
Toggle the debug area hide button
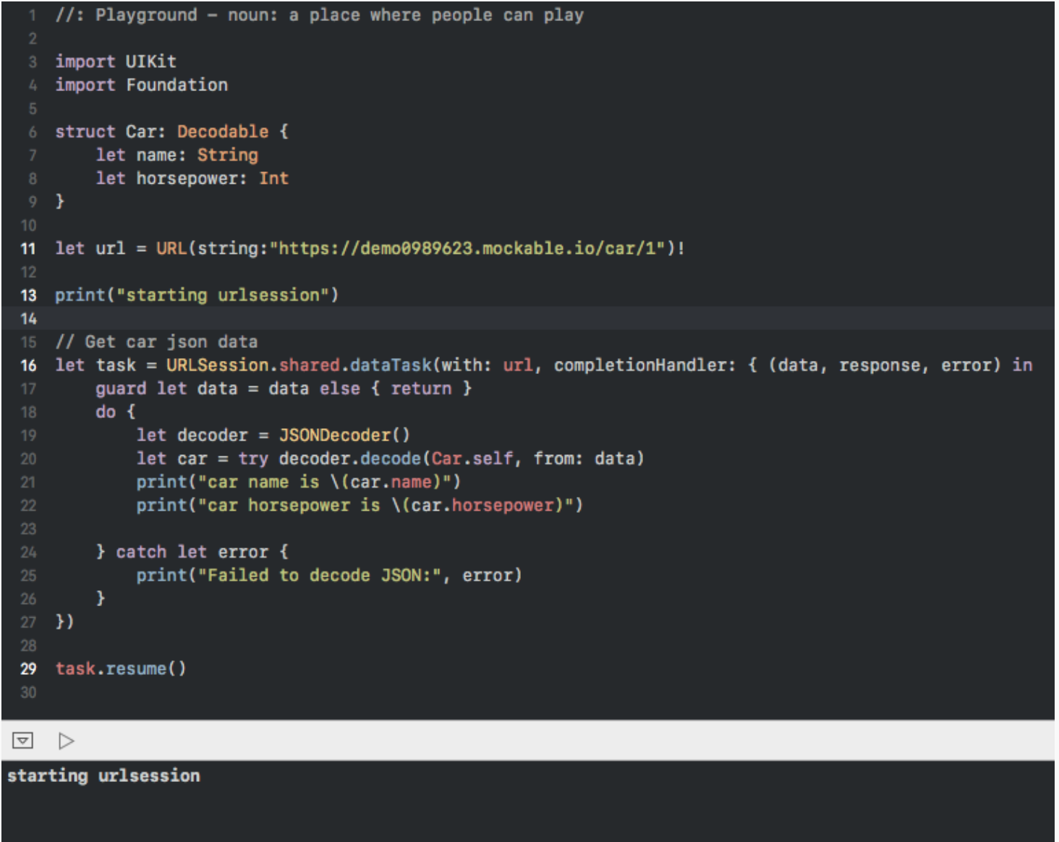(22, 740)
